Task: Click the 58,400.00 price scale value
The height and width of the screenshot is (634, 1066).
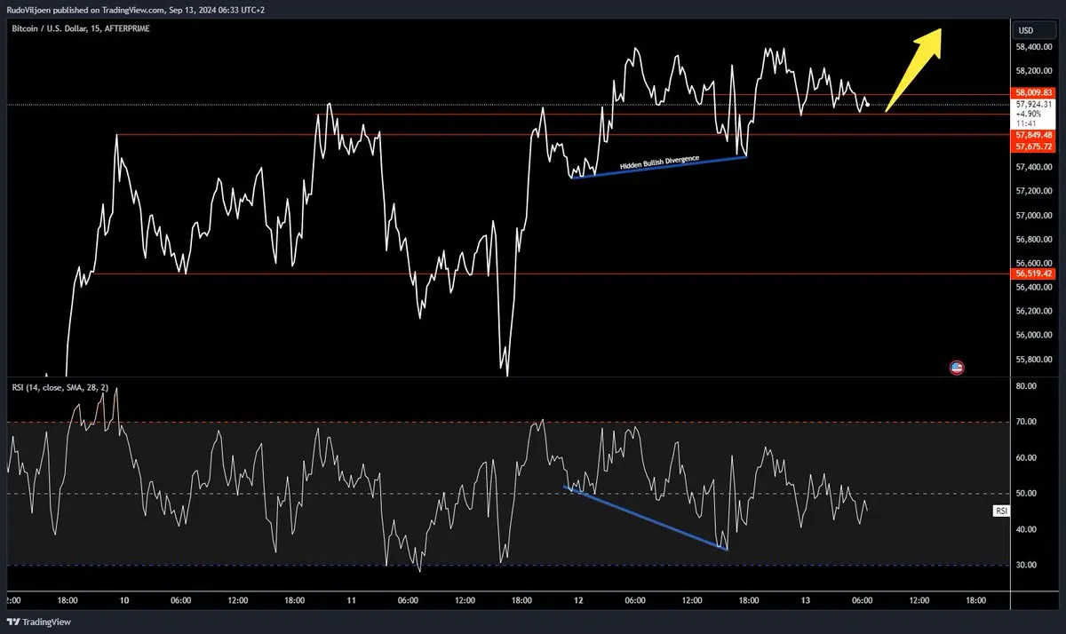Action: click(1034, 47)
